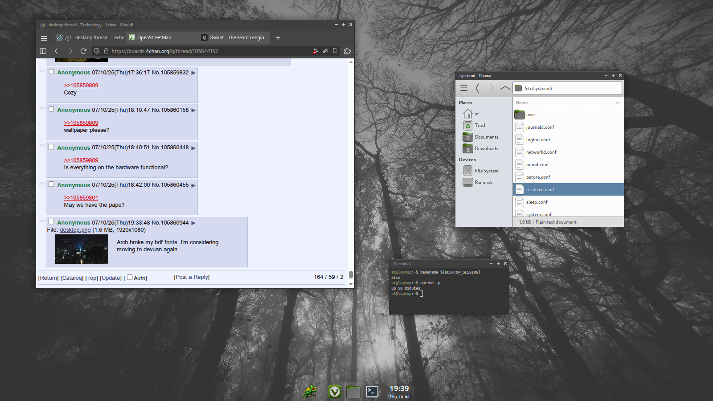The image size is (713, 401).
Task: Open post menu arrow for No.105860944
Action: 193,223
